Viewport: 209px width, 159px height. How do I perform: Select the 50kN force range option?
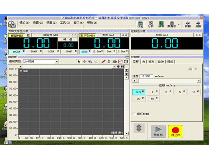pos(36,52)
